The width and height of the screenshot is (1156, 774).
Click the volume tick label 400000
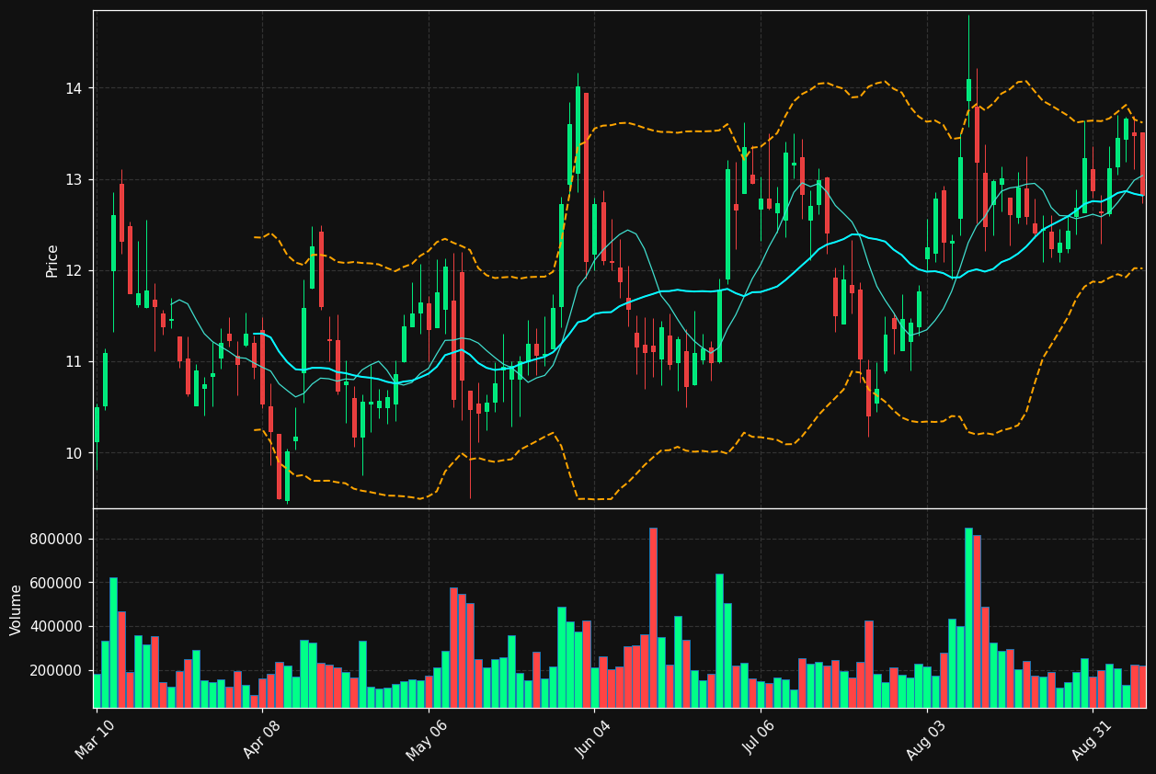click(x=56, y=627)
